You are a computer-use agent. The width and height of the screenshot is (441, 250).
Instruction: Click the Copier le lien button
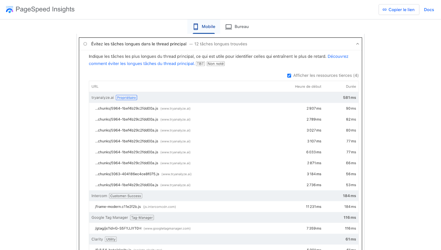pos(399,9)
